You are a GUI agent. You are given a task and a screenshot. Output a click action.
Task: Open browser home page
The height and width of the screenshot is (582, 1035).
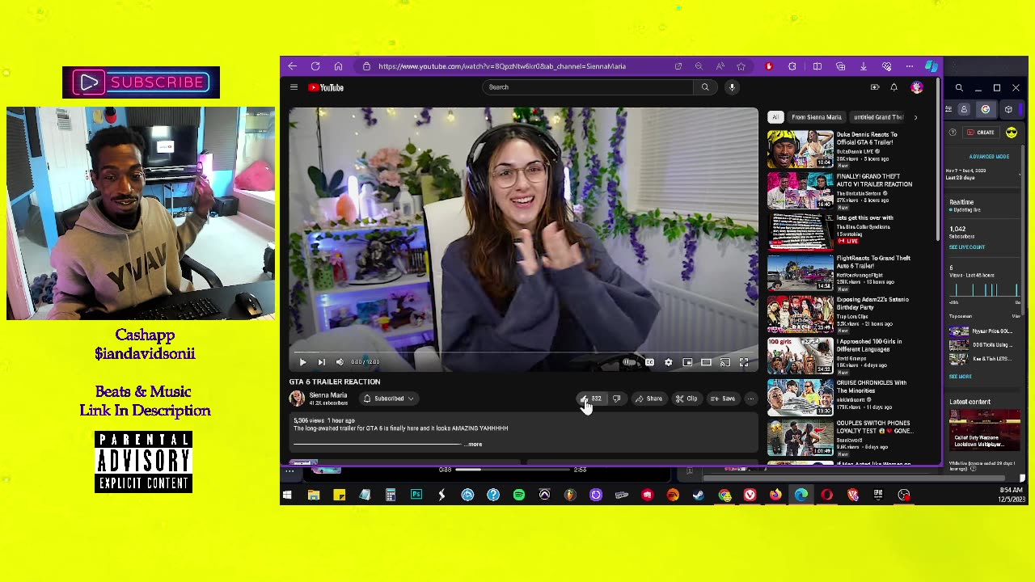click(x=338, y=66)
